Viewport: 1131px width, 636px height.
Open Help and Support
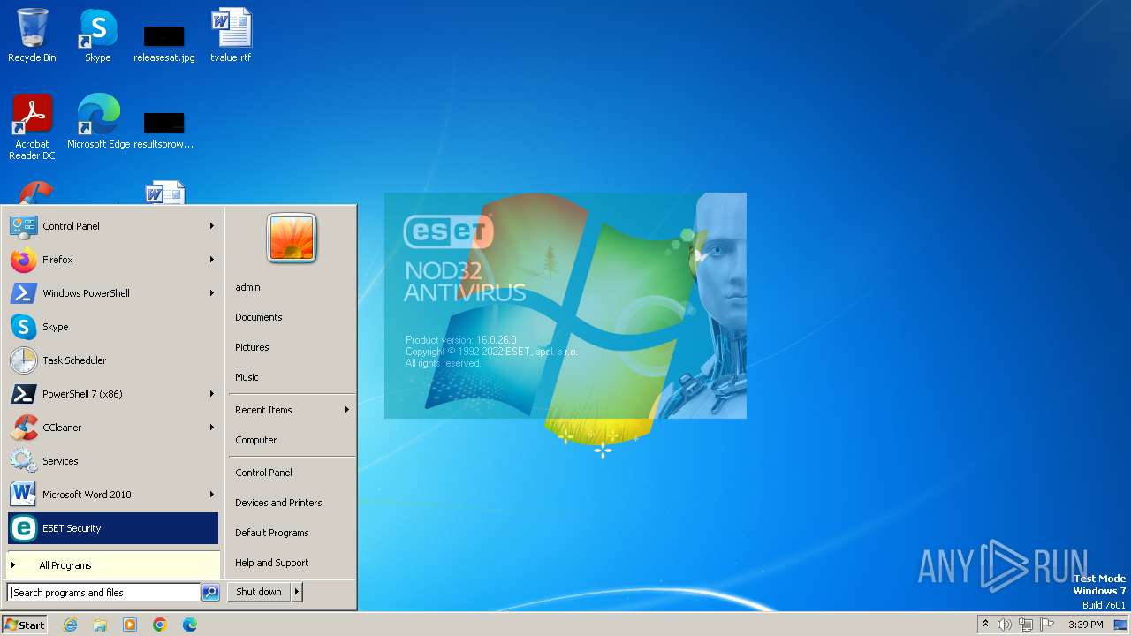[292, 563]
